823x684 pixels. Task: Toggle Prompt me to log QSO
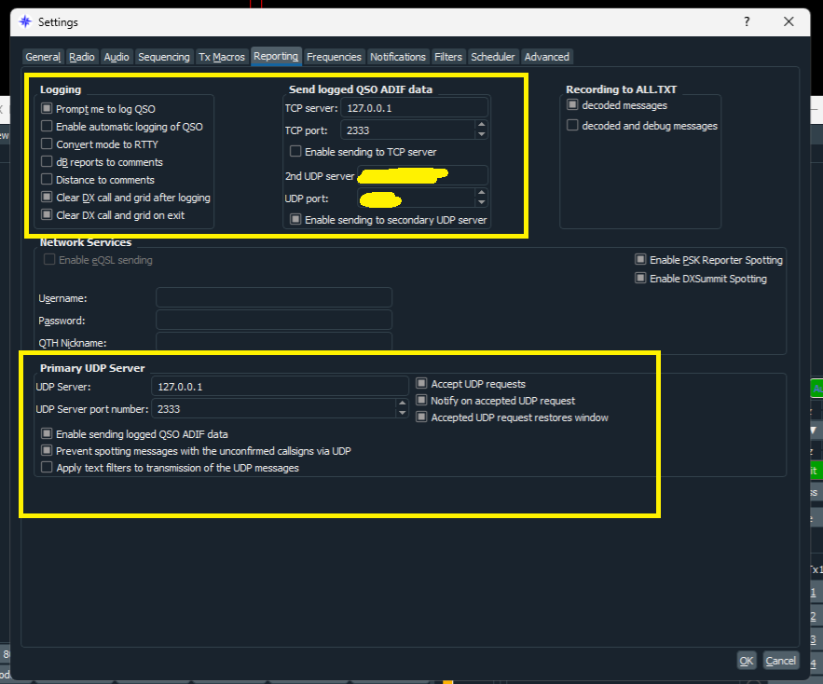coord(47,109)
